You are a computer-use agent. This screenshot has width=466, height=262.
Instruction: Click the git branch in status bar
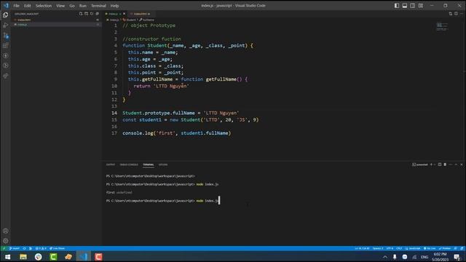[x=15, y=248]
